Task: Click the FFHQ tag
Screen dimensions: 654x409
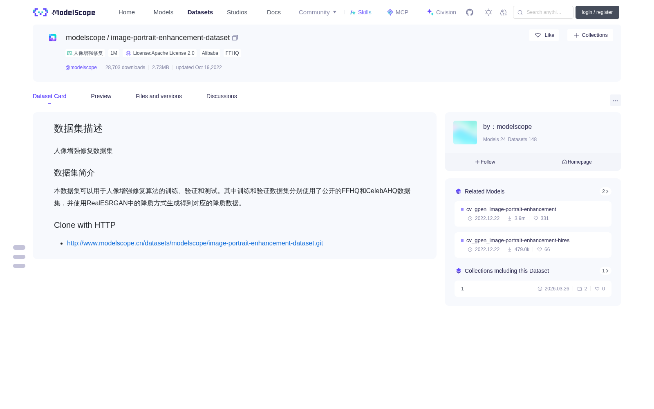Action: point(232,53)
